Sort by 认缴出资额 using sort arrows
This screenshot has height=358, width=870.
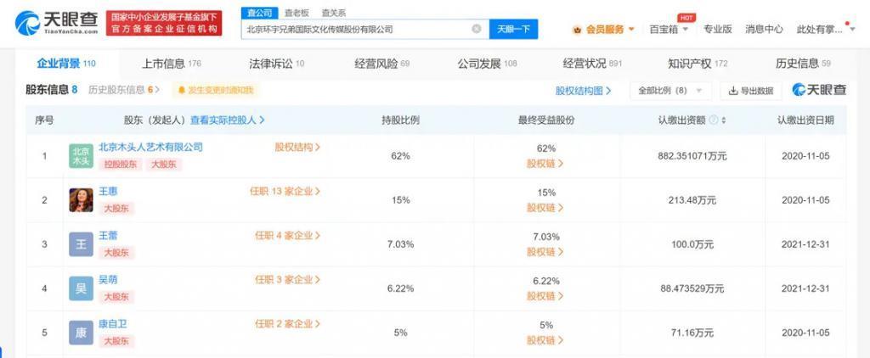tap(724, 120)
